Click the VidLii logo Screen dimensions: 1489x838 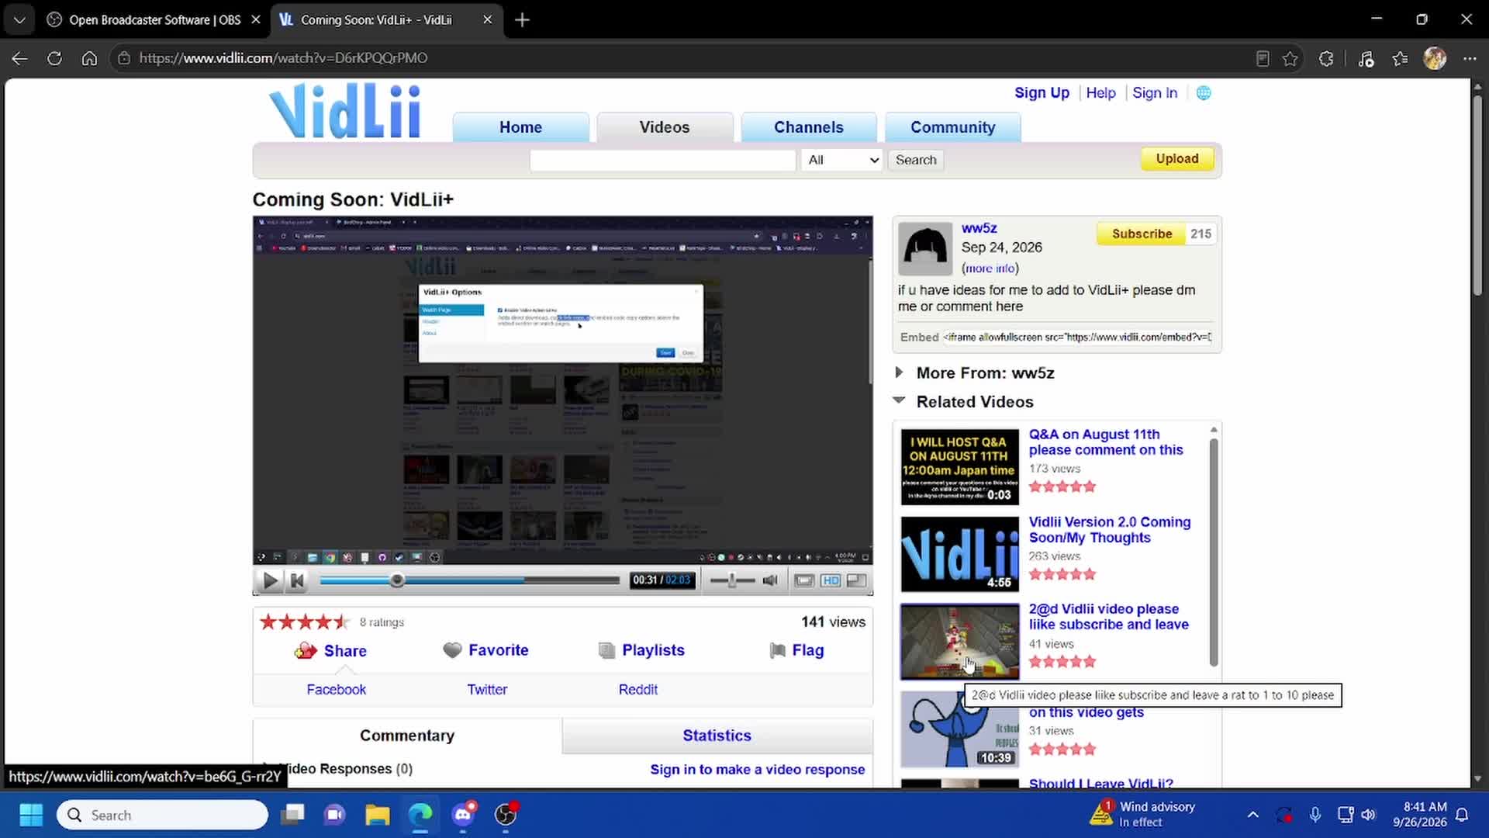(345, 112)
